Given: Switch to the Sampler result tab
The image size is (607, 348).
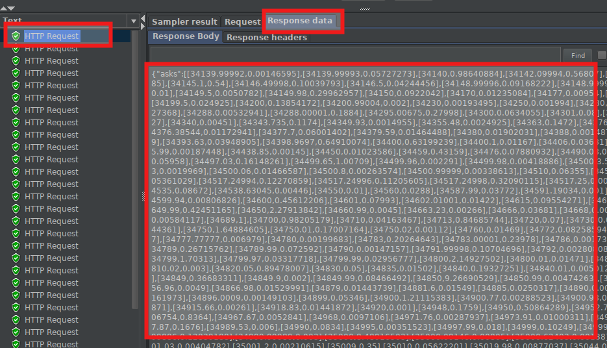Looking at the screenshot, I should click(x=184, y=21).
